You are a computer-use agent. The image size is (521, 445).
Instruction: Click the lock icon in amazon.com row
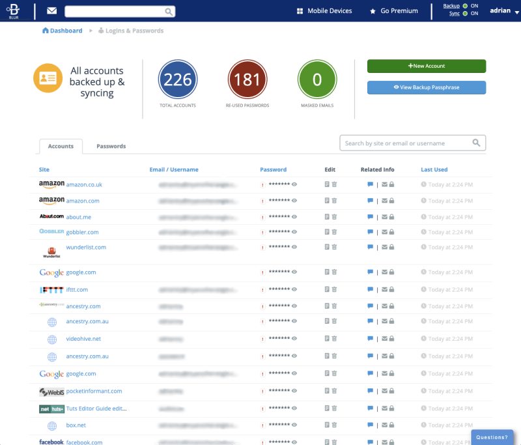(x=392, y=201)
